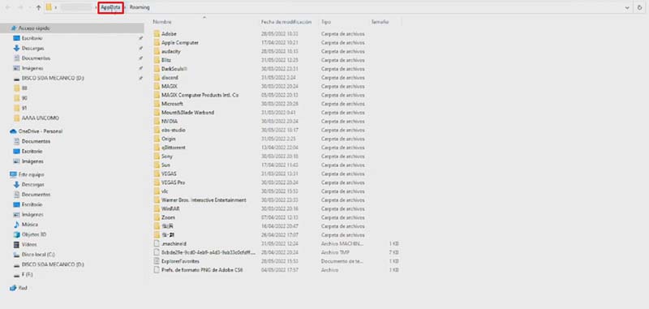Open Escritorio under Este equipo
Screen dimensions: 649x309
(x=32, y=204)
